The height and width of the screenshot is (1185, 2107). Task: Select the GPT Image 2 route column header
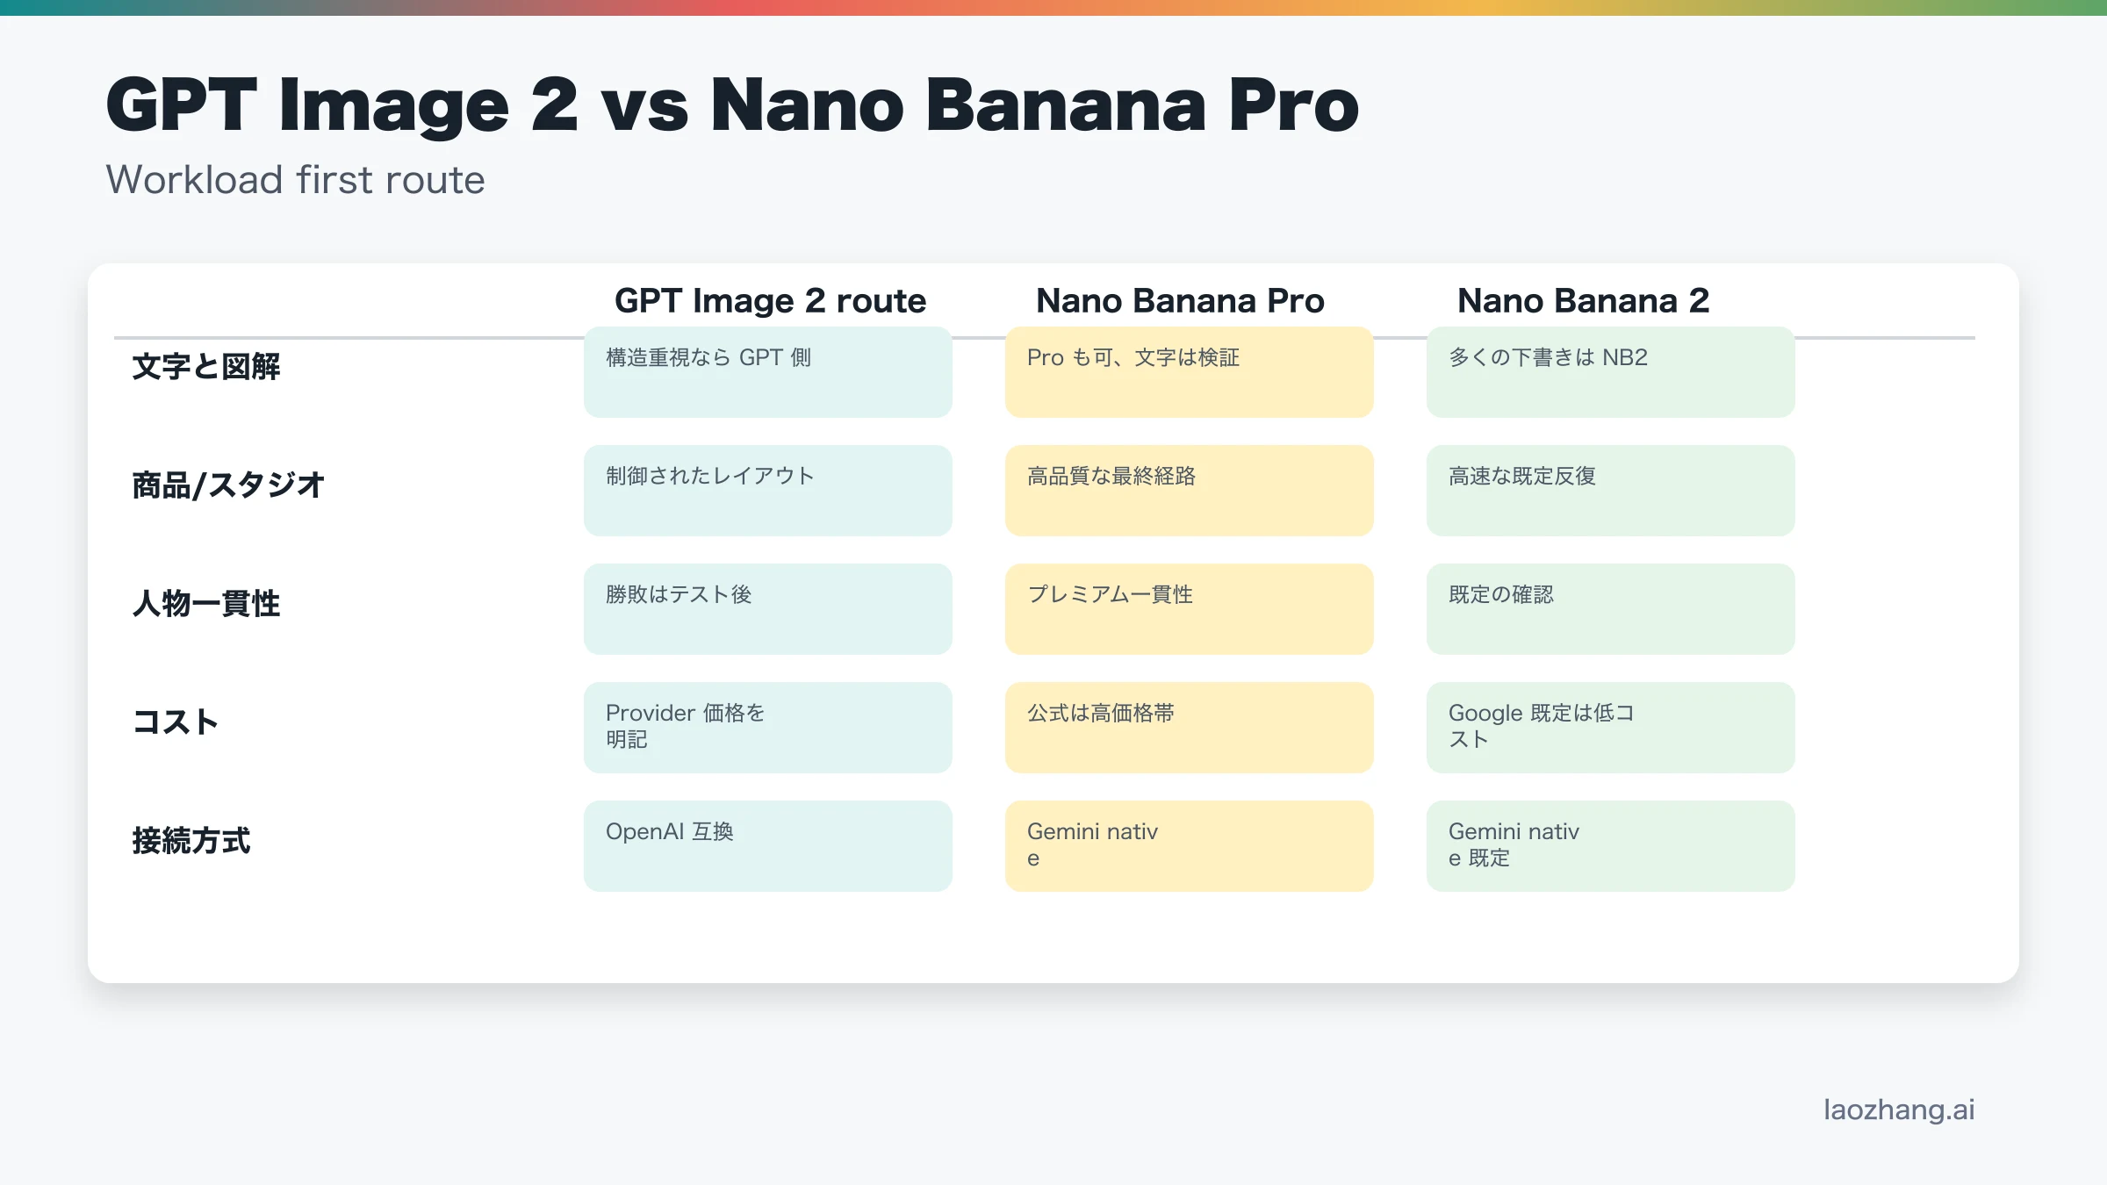(x=770, y=300)
